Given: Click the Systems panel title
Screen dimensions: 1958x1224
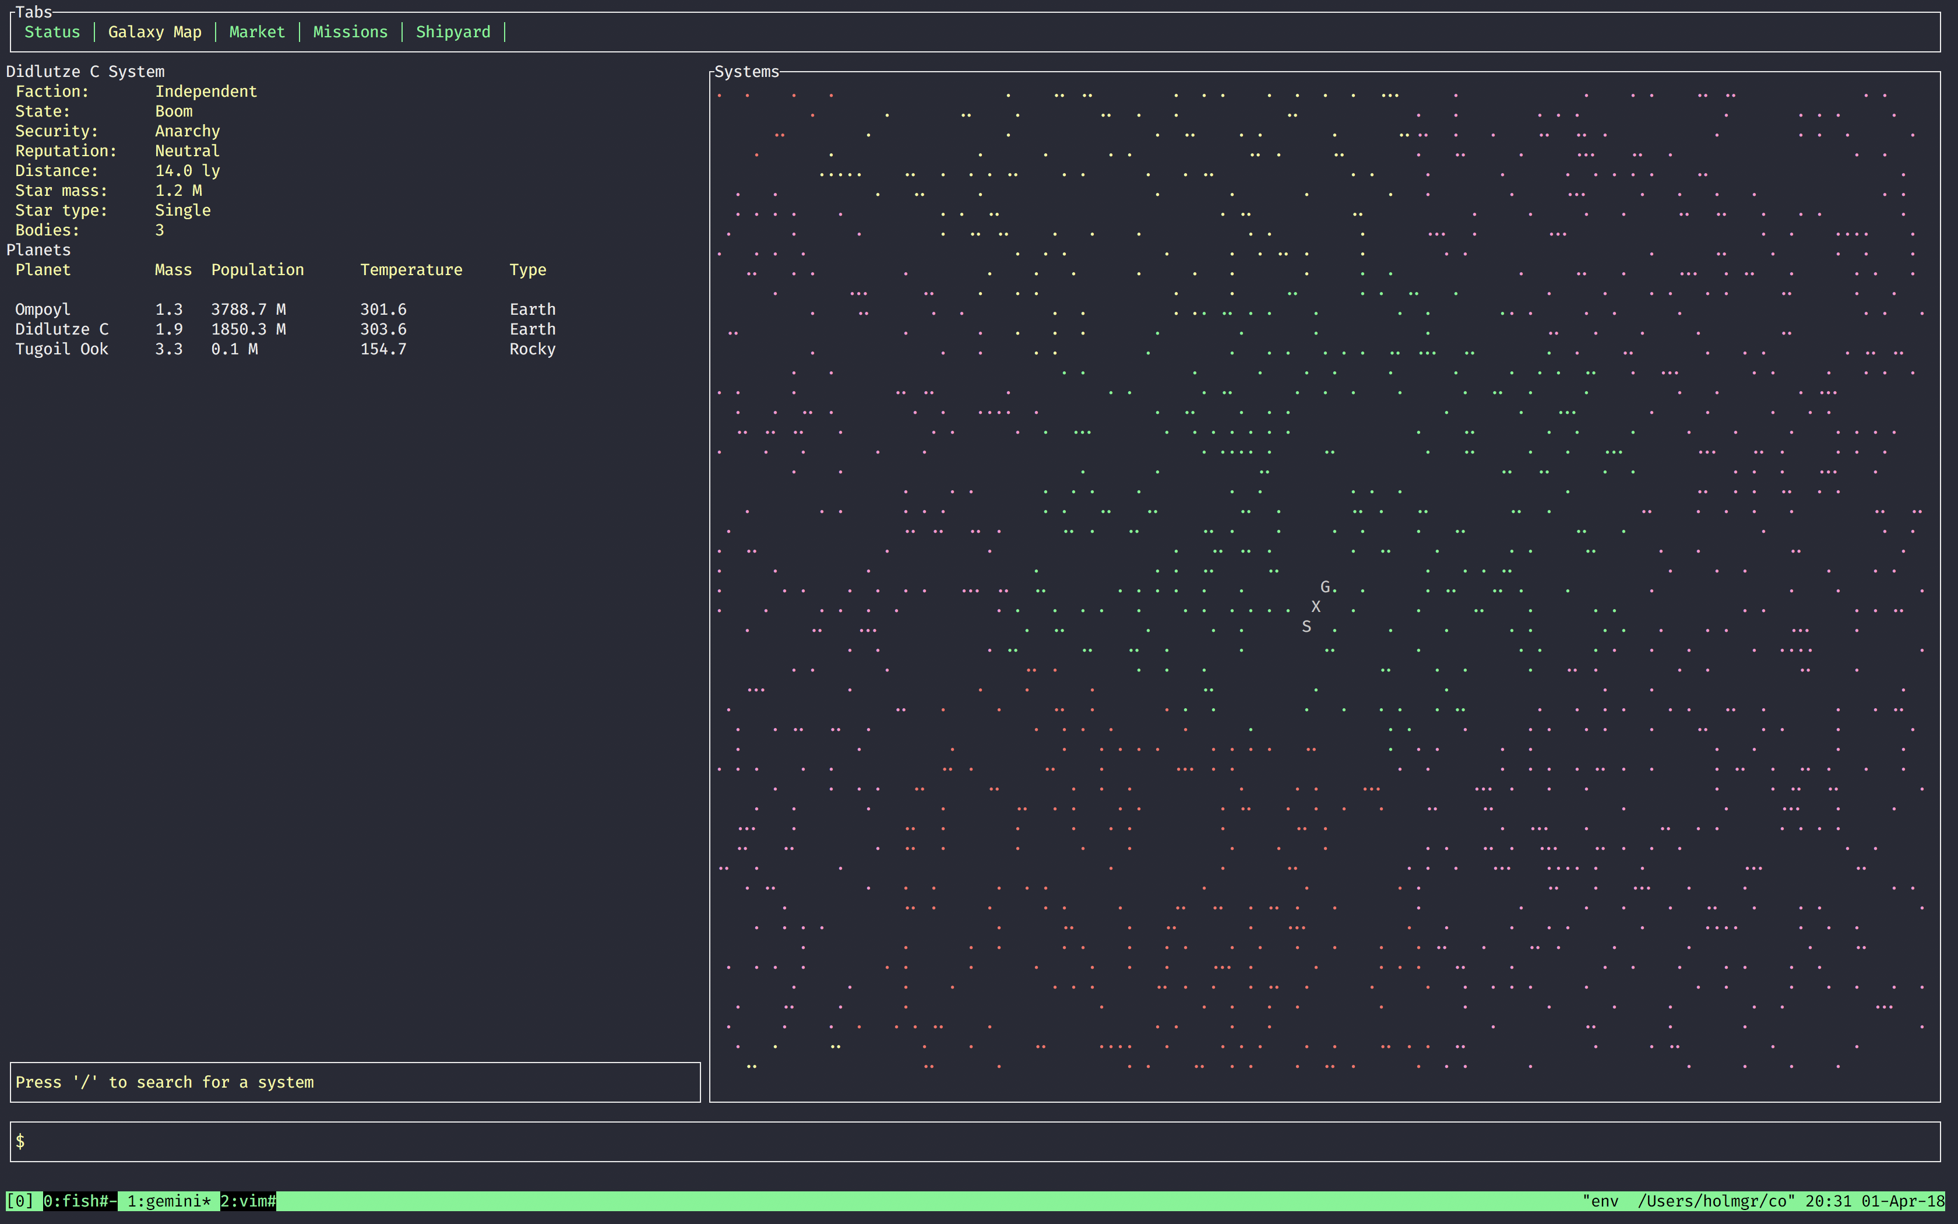Looking at the screenshot, I should click(x=746, y=72).
